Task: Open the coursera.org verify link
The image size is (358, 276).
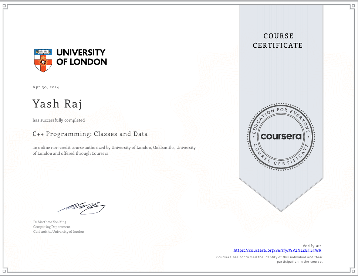Action: point(277,250)
